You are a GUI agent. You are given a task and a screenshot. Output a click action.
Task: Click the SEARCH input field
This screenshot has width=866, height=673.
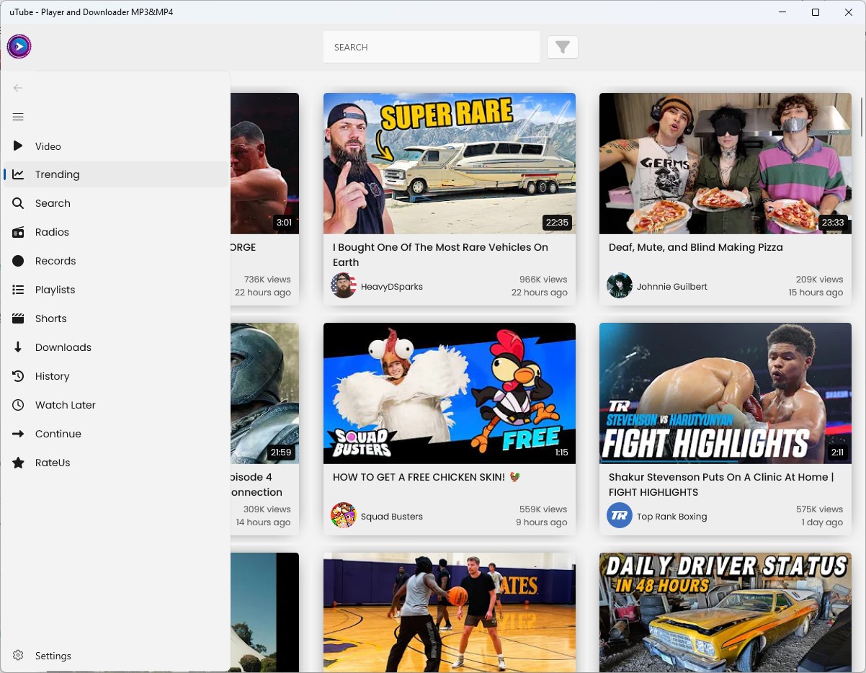[432, 48]
